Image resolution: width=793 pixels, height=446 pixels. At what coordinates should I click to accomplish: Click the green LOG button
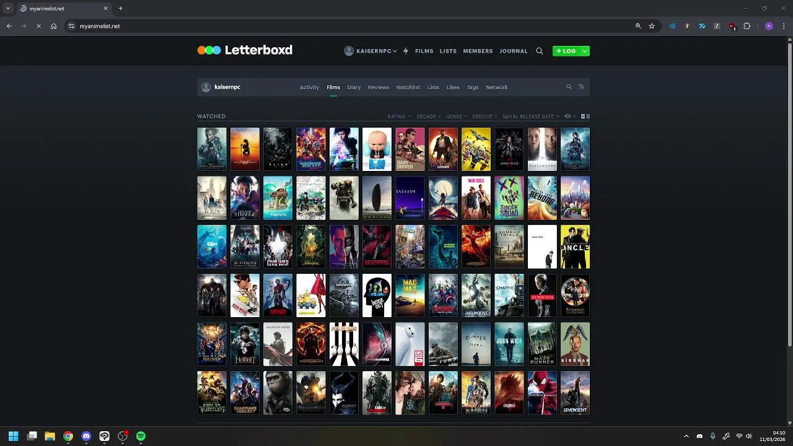pyautogui.click(x=566, y=51)
